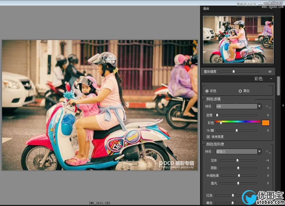This screenshot has height=206, width=285.
Task: Click the 整体强度 value 48
Action: pyautogui.click(x=270, y=72)
